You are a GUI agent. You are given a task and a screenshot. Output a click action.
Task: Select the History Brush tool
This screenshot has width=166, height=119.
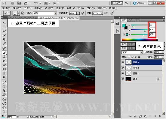(x=4, y=61)
